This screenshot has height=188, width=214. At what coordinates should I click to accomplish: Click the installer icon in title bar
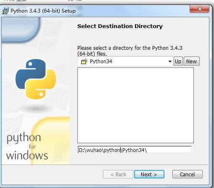pyautogui.click(x=5, y=11)
